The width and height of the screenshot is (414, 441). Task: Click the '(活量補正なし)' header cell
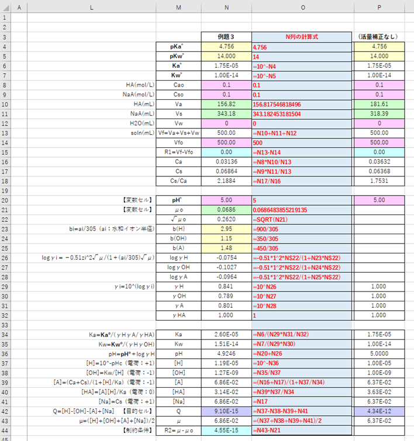pyautogui.click(x=379, y=37)
